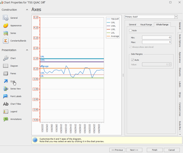Decrease the side margin Value spinner
Screen dimensions: 183x153
pos(170,65)
